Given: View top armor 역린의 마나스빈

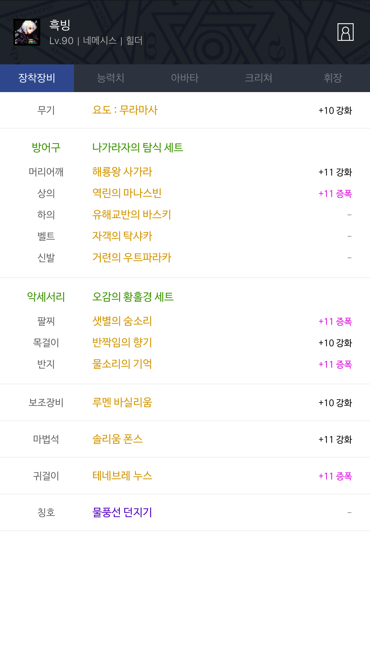Looking at the screenshot, I should point(127,193).
